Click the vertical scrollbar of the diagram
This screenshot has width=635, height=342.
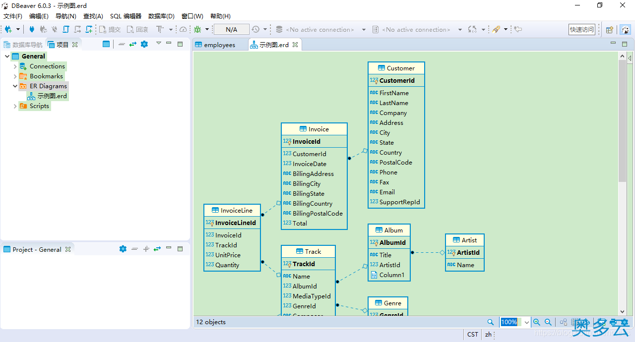623,121
